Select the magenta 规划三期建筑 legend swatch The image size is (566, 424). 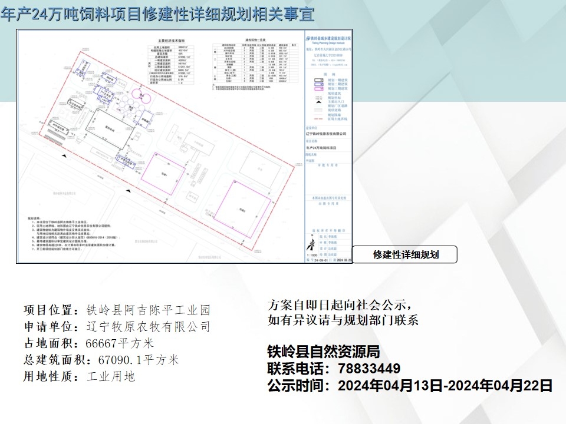pos(319,89)
